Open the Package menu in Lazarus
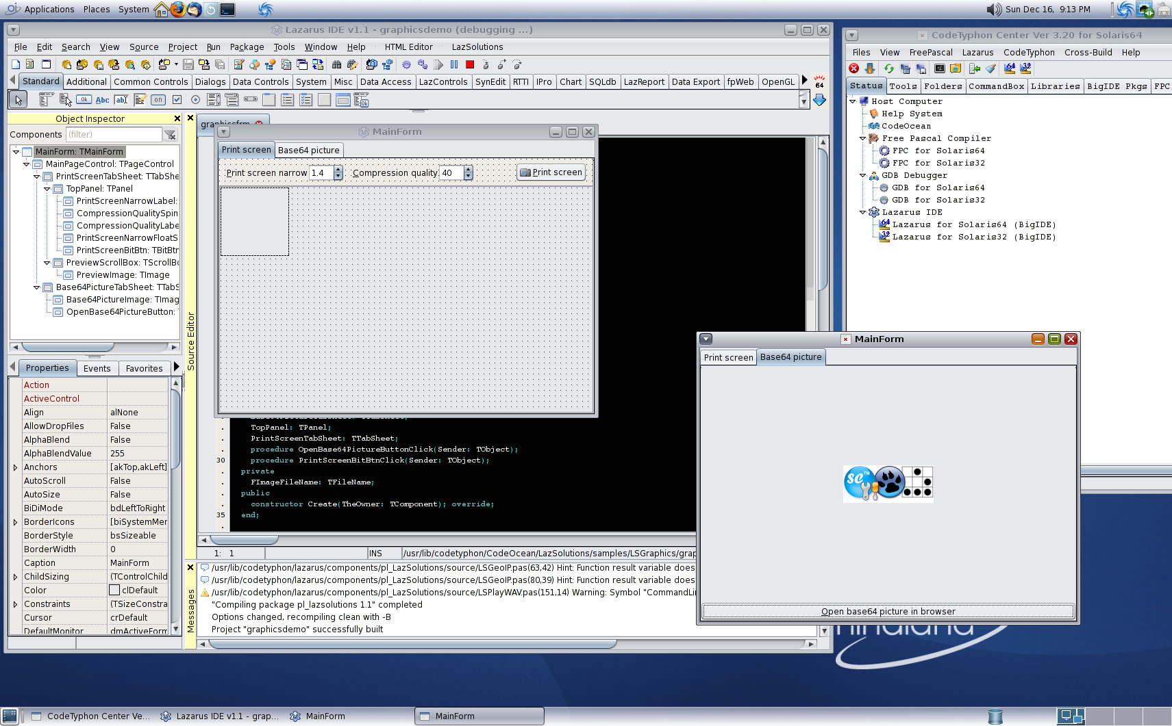1172x726 pixels. pyautogui.click(x=247, y=47)
